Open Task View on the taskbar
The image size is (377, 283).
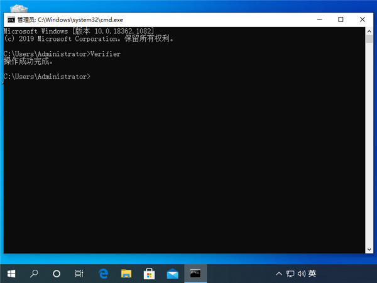(x=79, y=274)
